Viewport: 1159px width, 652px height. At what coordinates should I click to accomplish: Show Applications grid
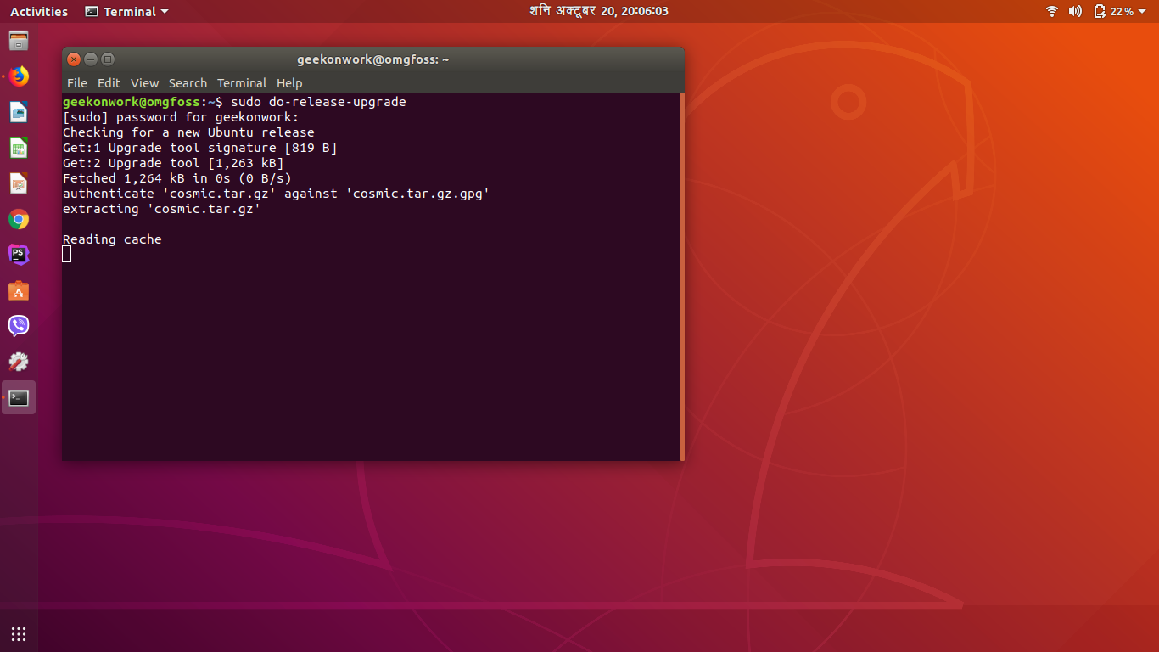pos(19,633)
